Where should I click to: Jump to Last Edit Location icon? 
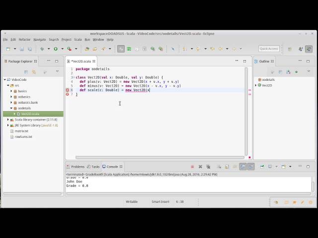coord(212,49)
